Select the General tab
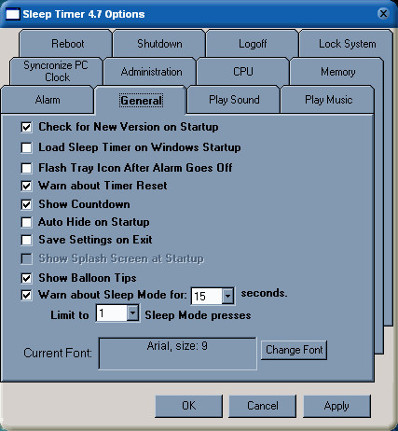This screenshot has width=398, height=431. [141, 100]
